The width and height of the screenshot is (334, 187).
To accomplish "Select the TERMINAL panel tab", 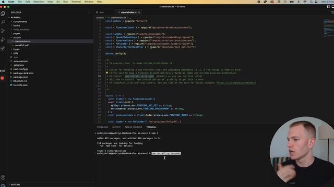I will point(151,127).
